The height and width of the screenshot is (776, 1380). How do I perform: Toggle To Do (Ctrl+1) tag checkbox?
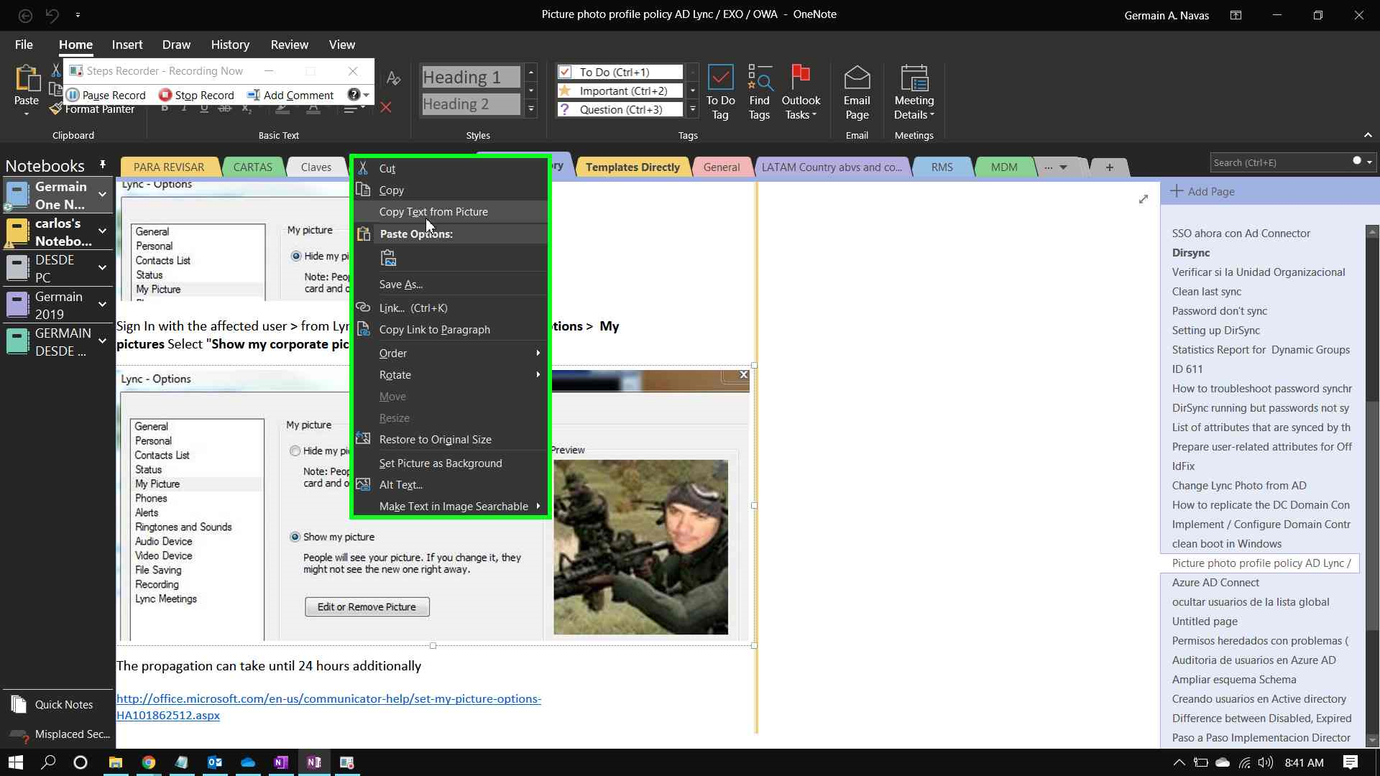tap(565, 72)
